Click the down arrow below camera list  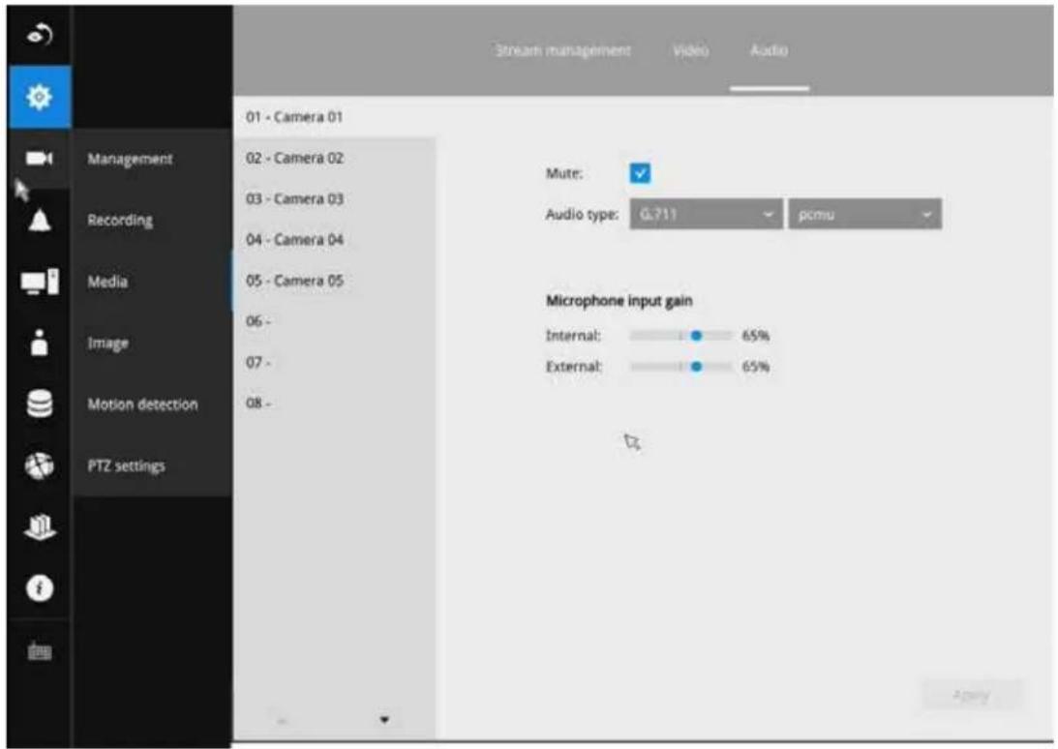coord(384,719)
